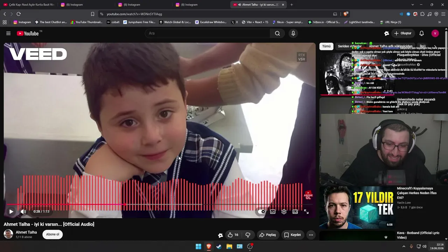Image resolution: width=448 pixels, height=252 pixels.
Task: Go back in browser history
Action: point(5,14)
